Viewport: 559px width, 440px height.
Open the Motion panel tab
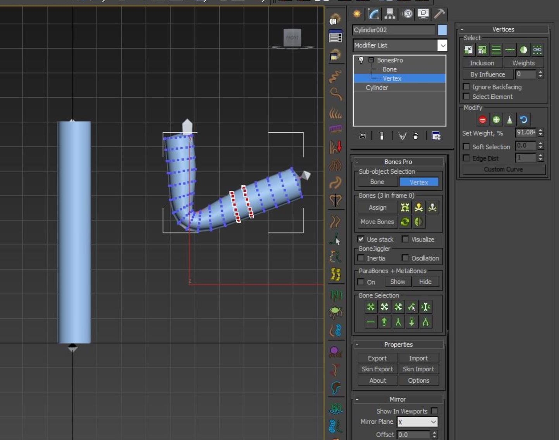point(407,14)
